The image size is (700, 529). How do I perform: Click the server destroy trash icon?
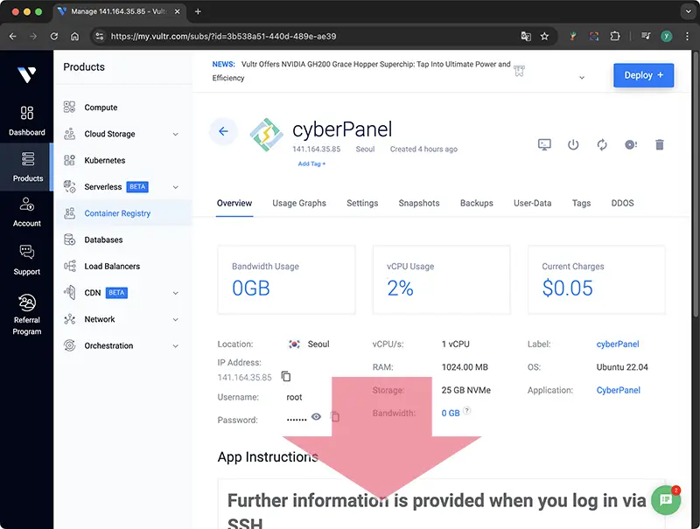660,144
